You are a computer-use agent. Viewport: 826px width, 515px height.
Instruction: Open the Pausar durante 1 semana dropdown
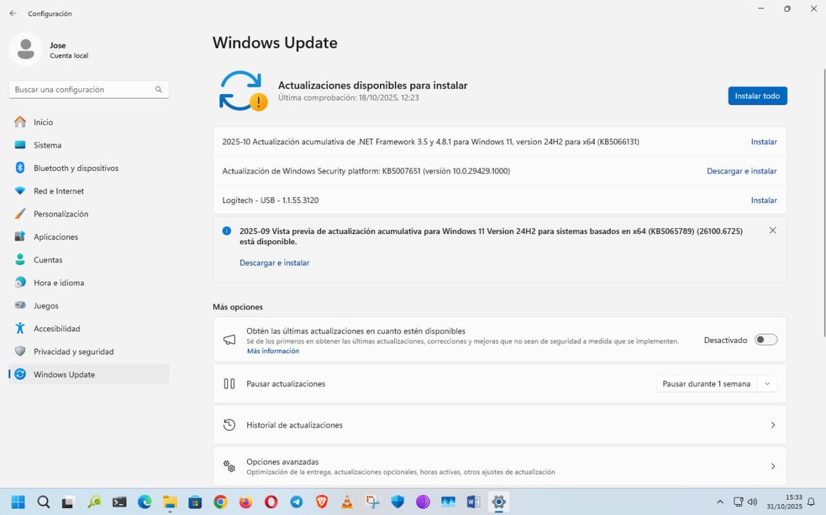click(716, 384)
